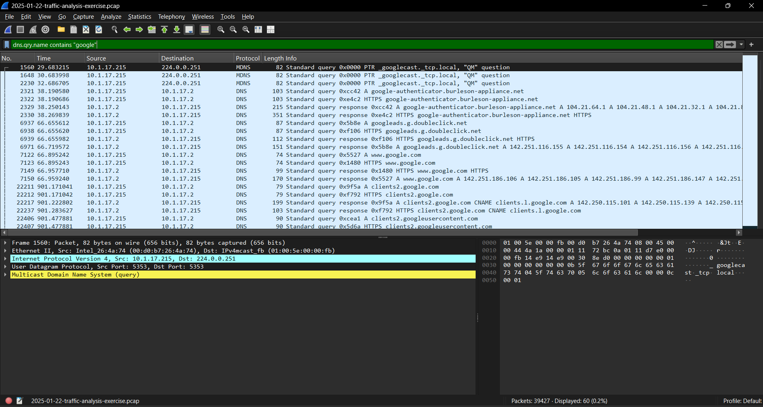The width and height of the screenshot is (763, 407).
Task: Sort by the Time column header
Action: click(x=60, y=58)
